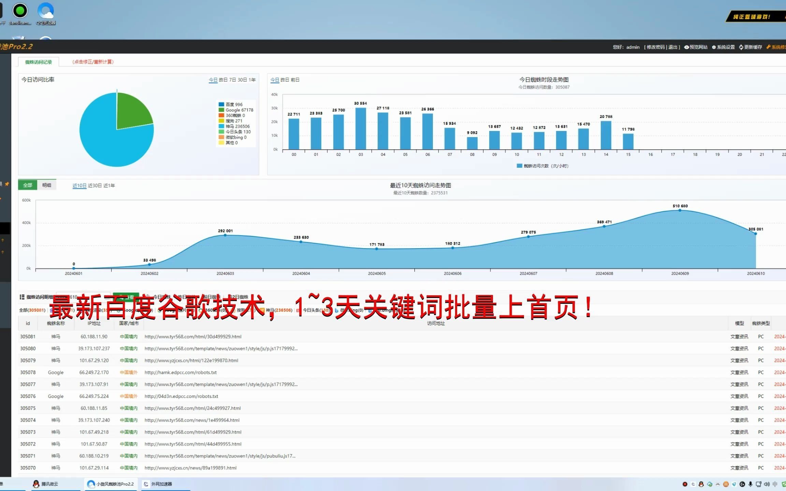Open yzjcxs.cn/html/122e199870.html link
786x491 pixels.
click(x=191, y=360)
